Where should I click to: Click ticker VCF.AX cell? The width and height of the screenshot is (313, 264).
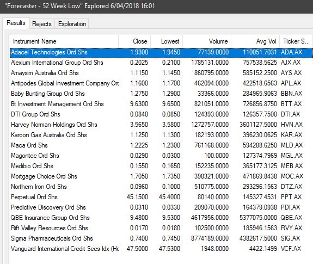click(x=291, y=249)
